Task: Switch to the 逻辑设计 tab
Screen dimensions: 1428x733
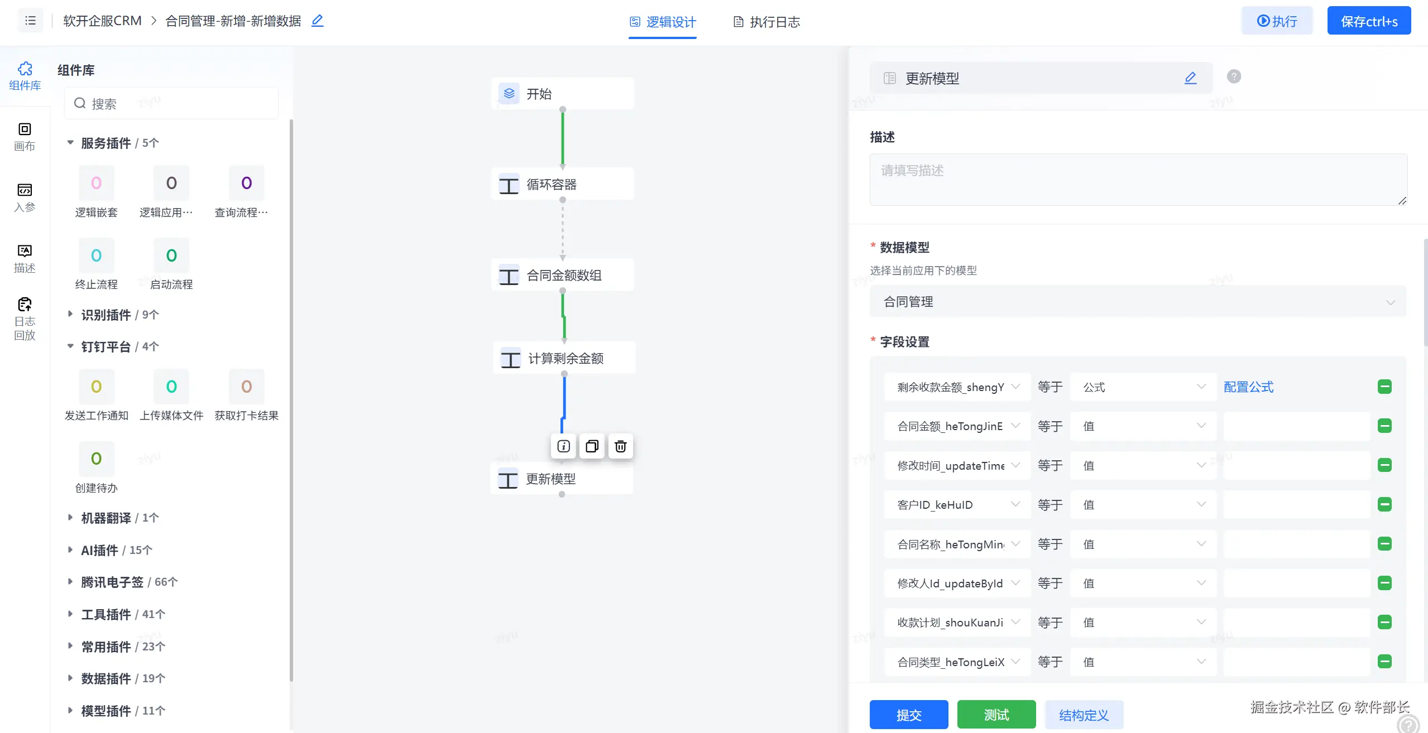Action: click(663, 22)
